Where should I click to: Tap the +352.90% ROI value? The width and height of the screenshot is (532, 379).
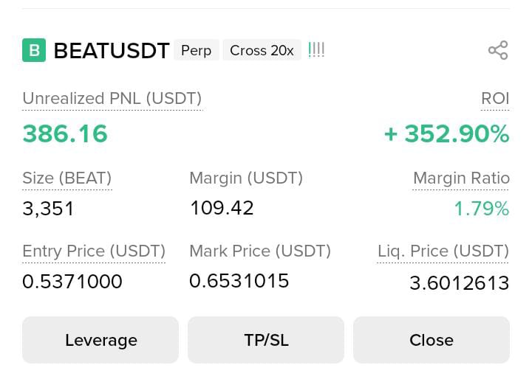(x=446, y=134)
